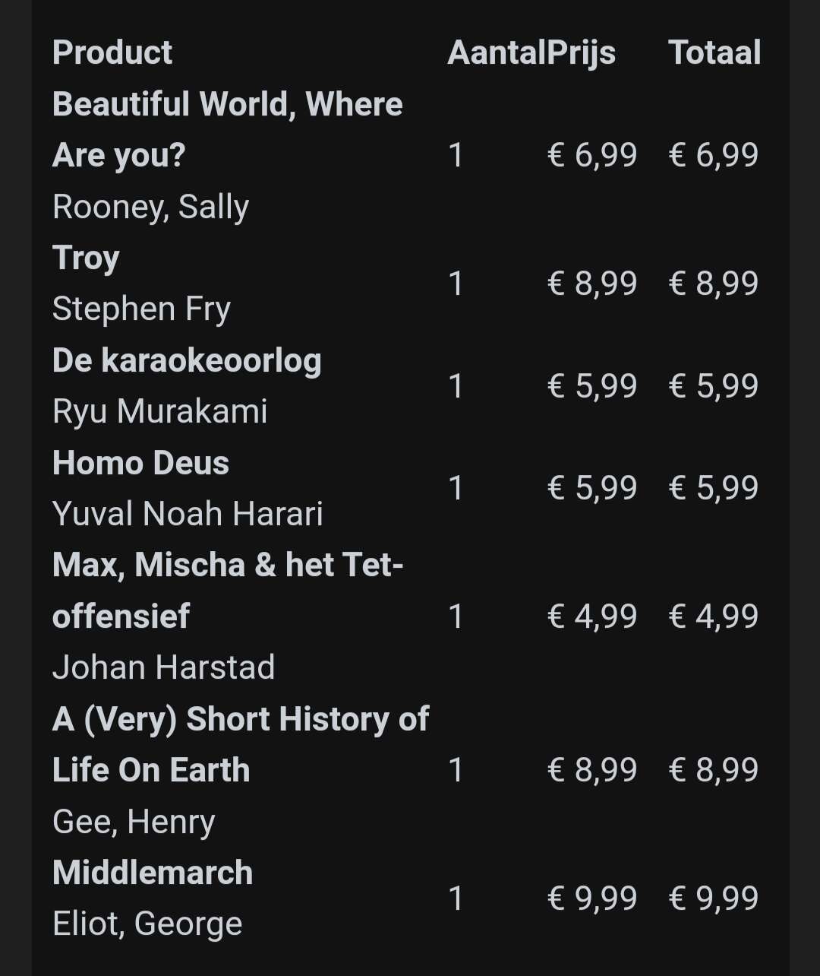
Task: Click author name Rooney, Sally
Action: [150, 208]
